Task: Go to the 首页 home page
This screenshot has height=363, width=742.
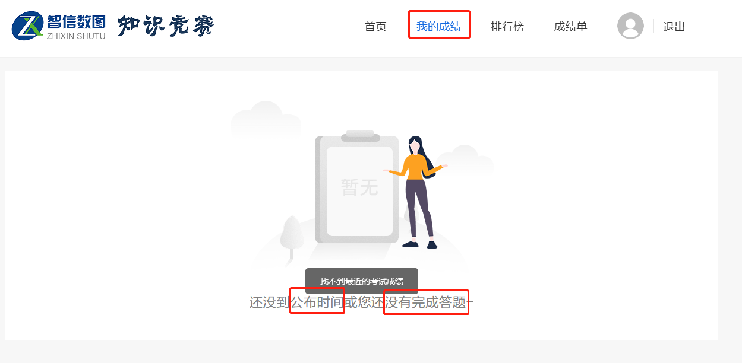Action: 375,27
